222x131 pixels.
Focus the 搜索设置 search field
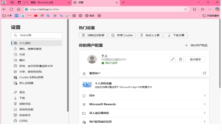(x=36, y=36)
